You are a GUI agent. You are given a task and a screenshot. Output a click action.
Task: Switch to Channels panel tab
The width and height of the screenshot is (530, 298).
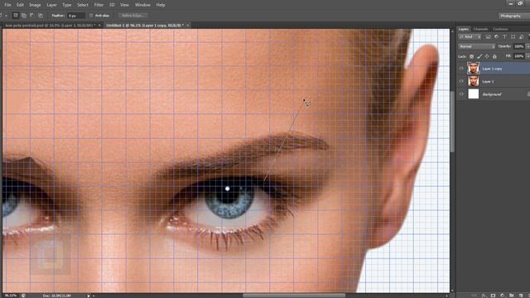tap(480, 30)
